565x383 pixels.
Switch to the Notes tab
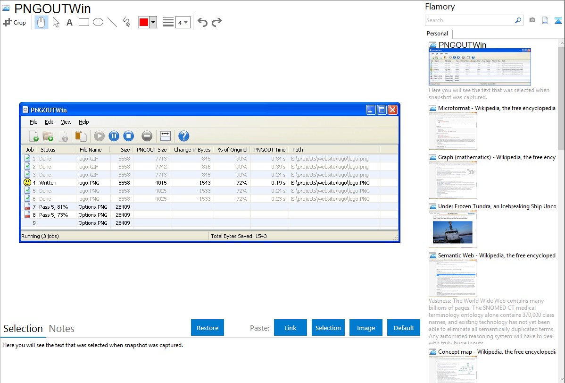62,329
